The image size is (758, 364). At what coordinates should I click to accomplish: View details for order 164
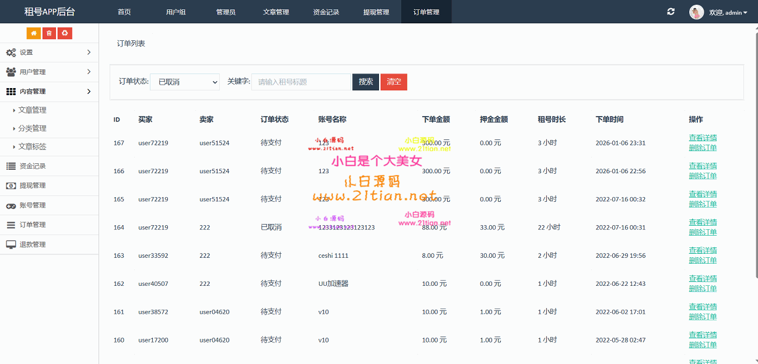[x=703, y=222]
